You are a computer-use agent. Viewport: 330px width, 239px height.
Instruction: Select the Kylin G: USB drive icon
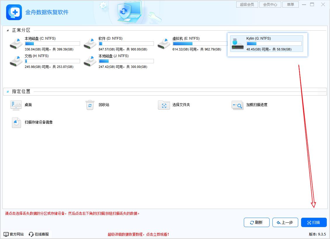pyautogui.click(x=238, y=44)
